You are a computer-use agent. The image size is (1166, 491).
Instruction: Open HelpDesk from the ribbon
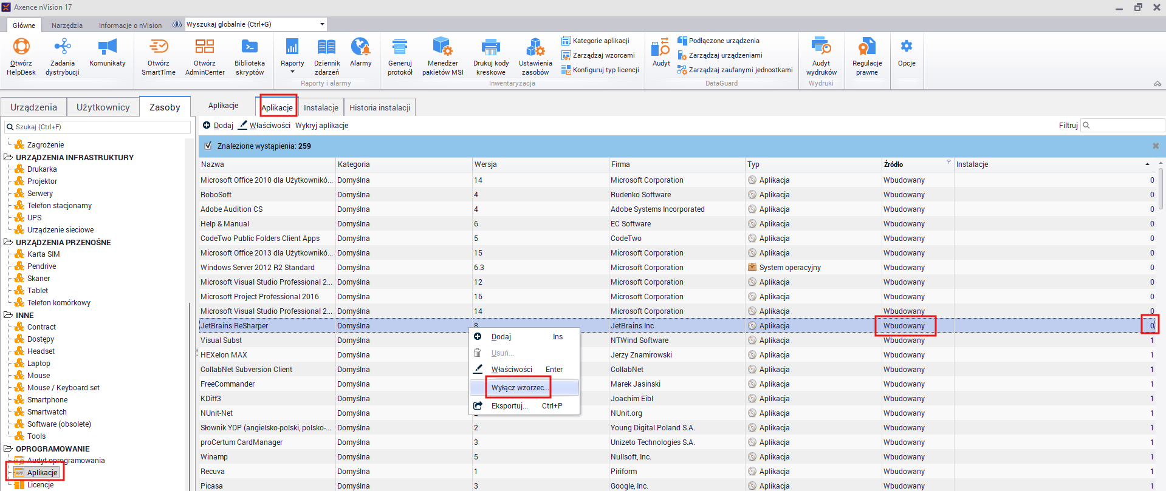click(x=21, y=56)
